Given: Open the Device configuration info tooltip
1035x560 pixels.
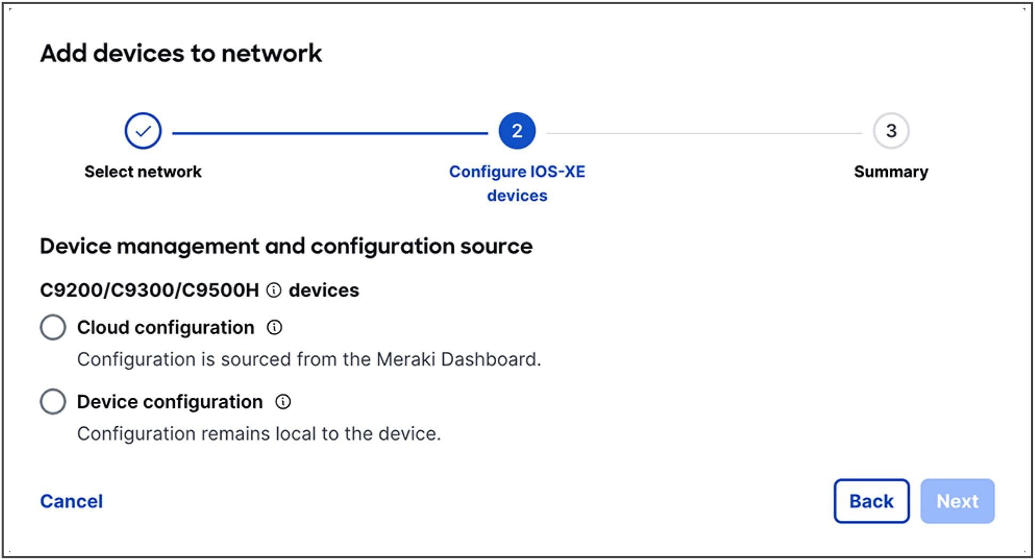Looking at the screenshot, I should pos(283,402).
